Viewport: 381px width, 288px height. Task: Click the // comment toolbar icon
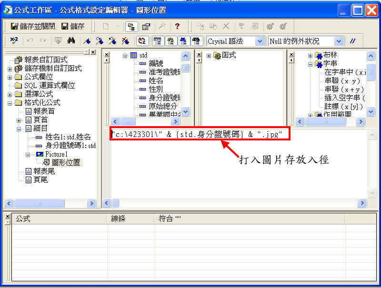tap(353, 41)
